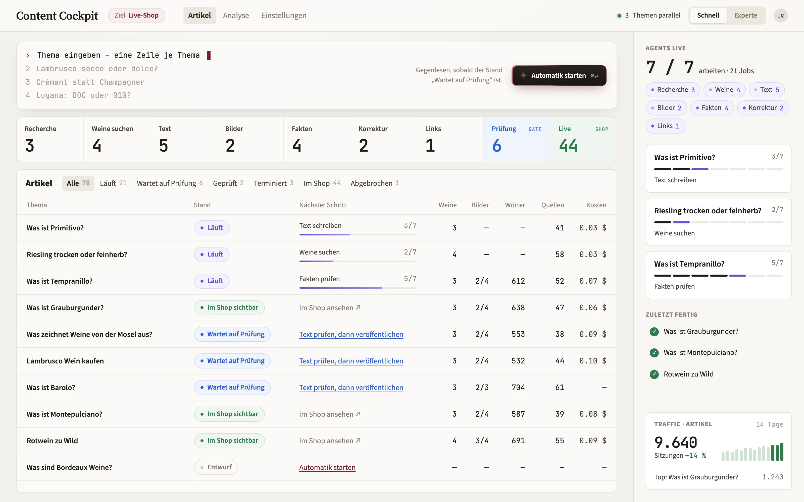Image resolution: width=804 pixels, height=502 pixels.
Task: Click the Weine 4 agent chip
Action: [724, 90]
